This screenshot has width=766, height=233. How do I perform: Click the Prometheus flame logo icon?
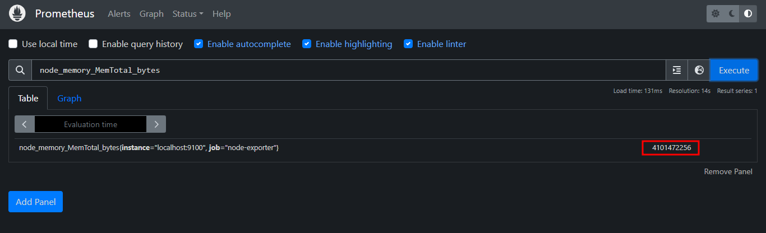[x=17, y=13]
